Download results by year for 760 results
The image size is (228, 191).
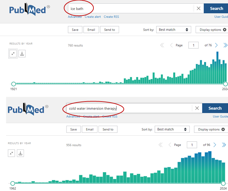(x=22, y=54)
